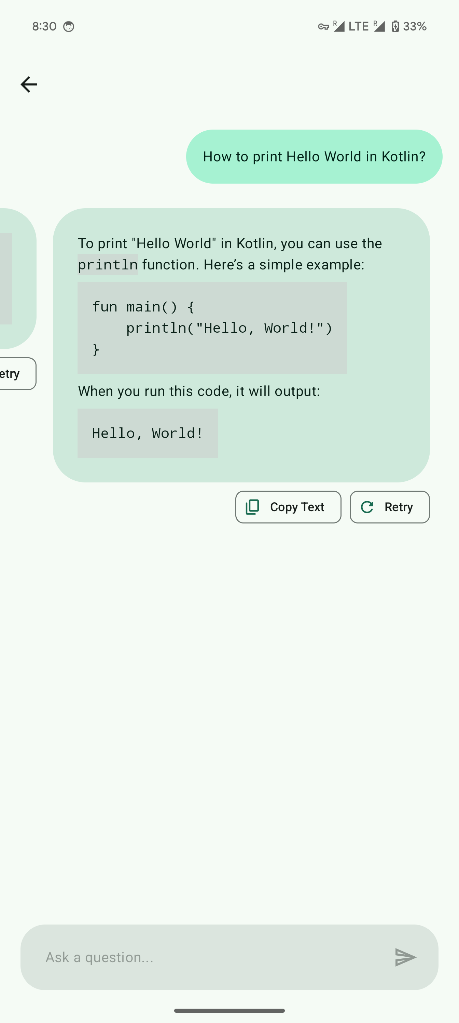Tap the back arrow icon

tap(29, 84)
